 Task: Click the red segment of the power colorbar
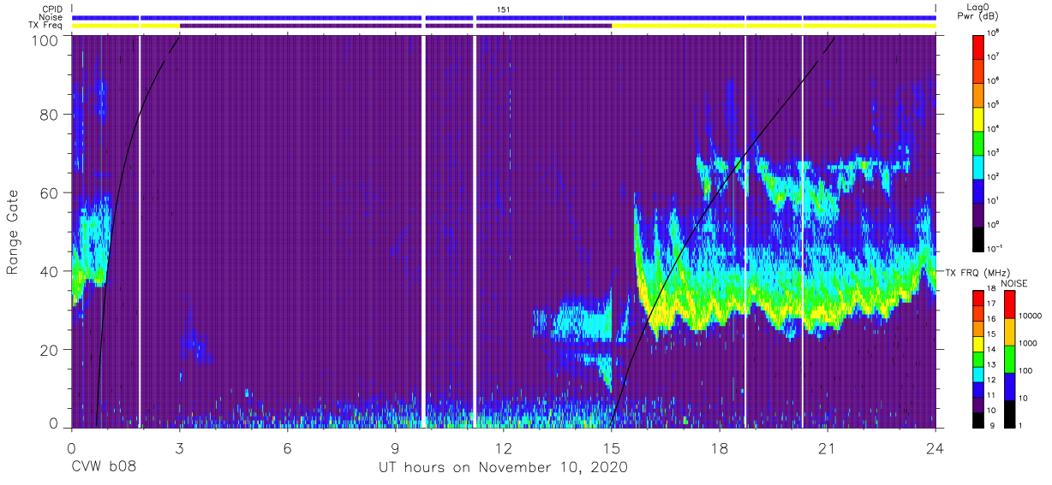pyautogui.click(x=979, y=45)
